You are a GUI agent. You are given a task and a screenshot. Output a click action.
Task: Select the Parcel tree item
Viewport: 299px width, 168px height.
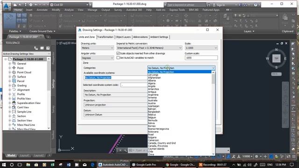21,81
